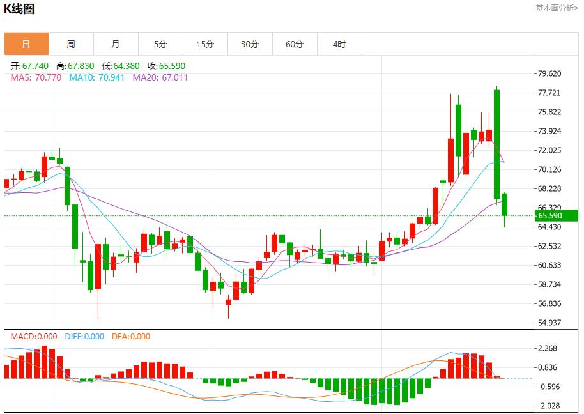Click the K线图 title heading
Image resolution: width=584 pixels, height=414 pixels.
point(20,9)
